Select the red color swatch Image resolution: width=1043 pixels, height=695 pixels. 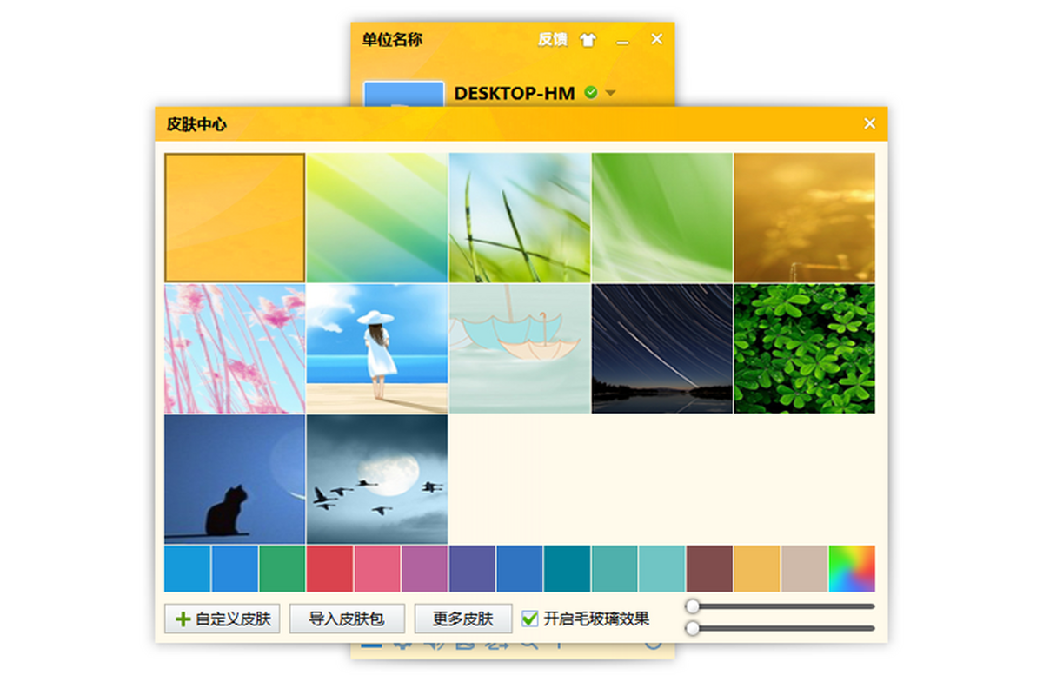point(330,569)
